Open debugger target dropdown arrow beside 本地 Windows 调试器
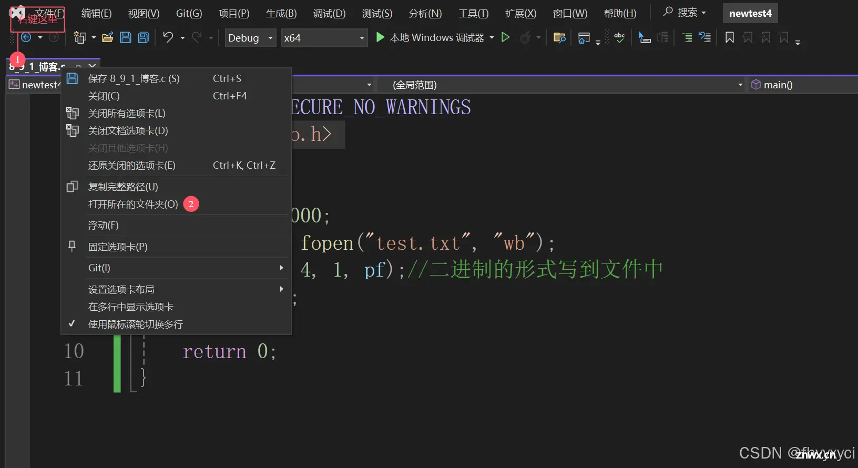The height and width of the screenshot is (468, 858). click(492, 38)
